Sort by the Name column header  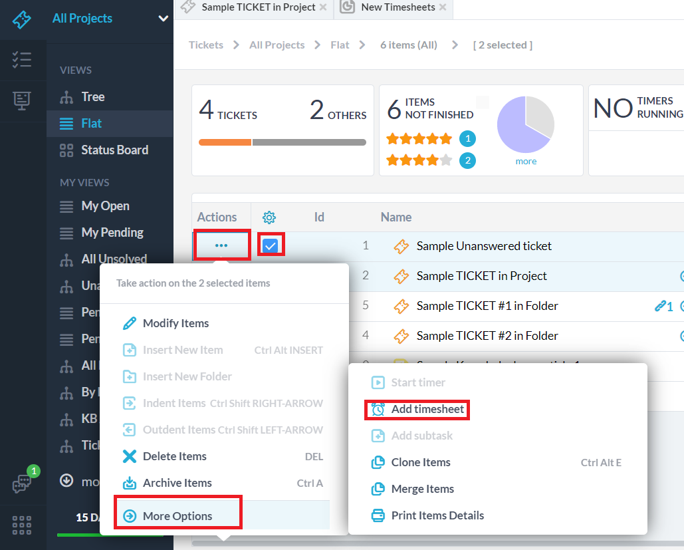(396, 217)
